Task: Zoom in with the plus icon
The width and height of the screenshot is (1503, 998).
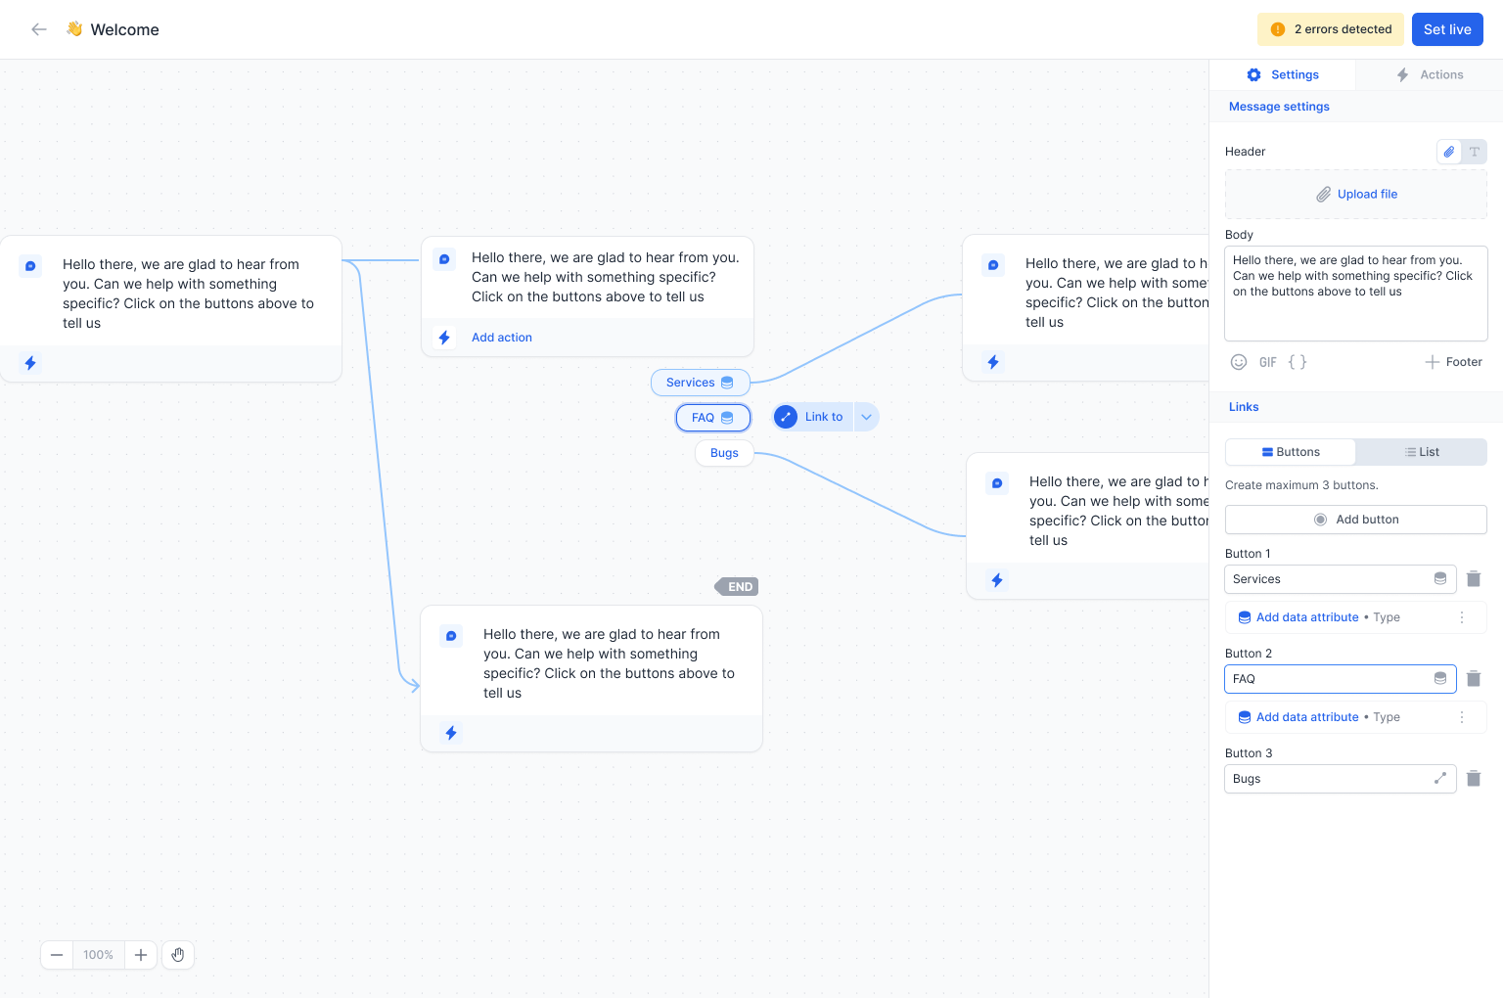Action: (141, 955)
